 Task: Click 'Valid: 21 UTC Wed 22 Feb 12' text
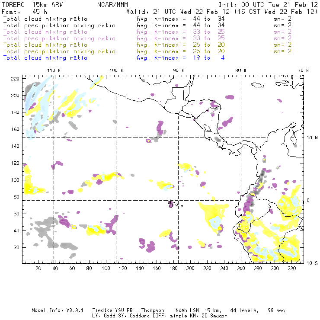[178, 12]
